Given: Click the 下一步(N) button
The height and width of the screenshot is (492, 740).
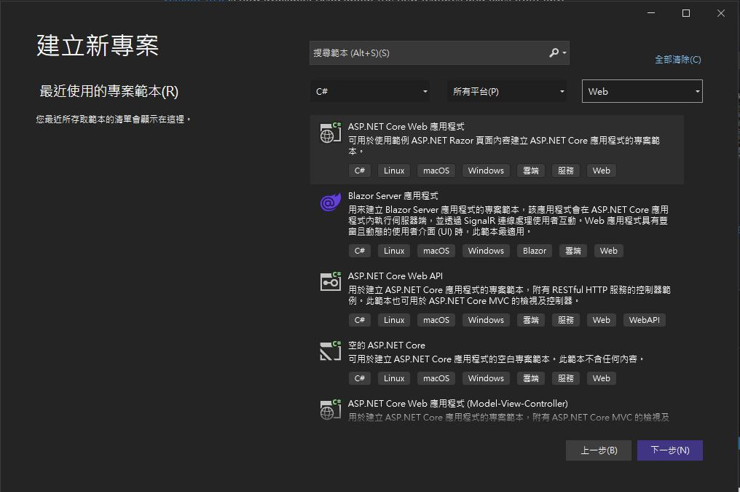Looking at the screenshot, I should click(669, 450).
